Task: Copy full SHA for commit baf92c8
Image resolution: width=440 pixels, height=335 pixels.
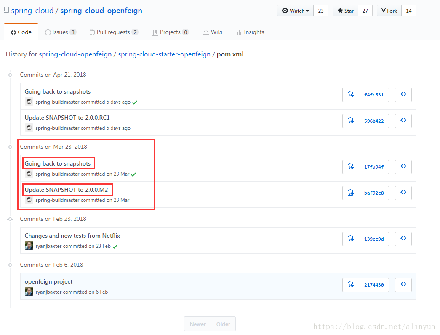Action: [350, 193]
